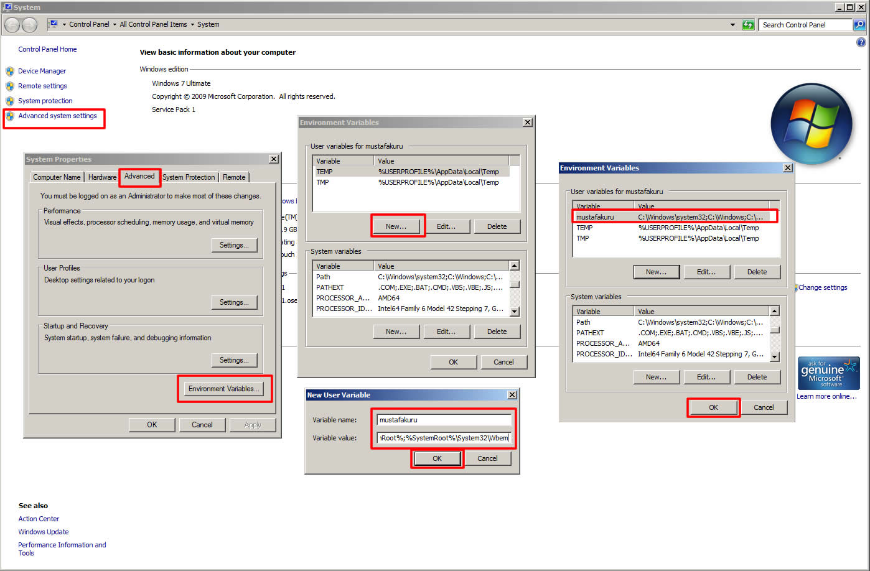Screen dimensions: 870x571
Task: Click OK in System Properties dialog
Action: [x=152, y=425]
